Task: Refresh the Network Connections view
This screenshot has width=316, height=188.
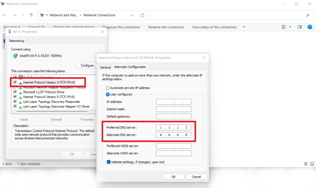Action: point(142,15)
